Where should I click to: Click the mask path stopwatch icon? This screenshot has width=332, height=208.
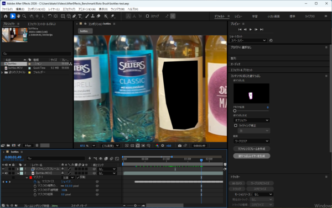(35, 182)
